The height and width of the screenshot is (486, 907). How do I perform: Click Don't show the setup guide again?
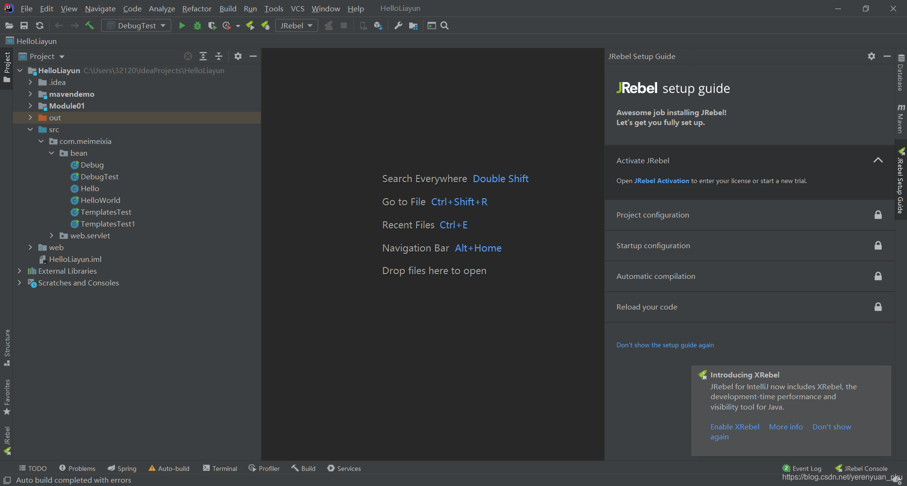click(665, 345)
